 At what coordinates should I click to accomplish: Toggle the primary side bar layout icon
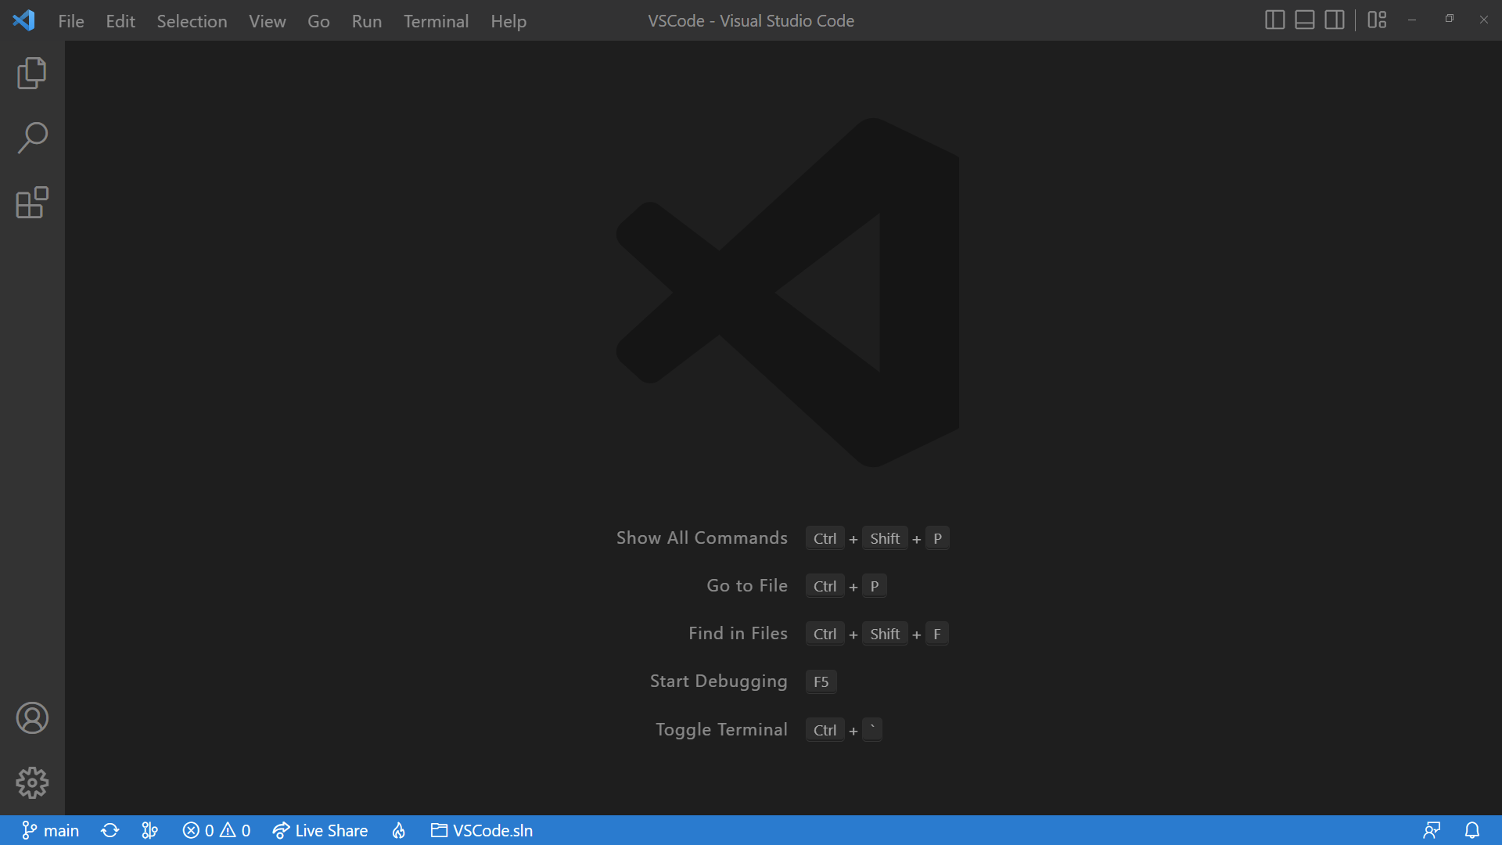coord(1274,20)
